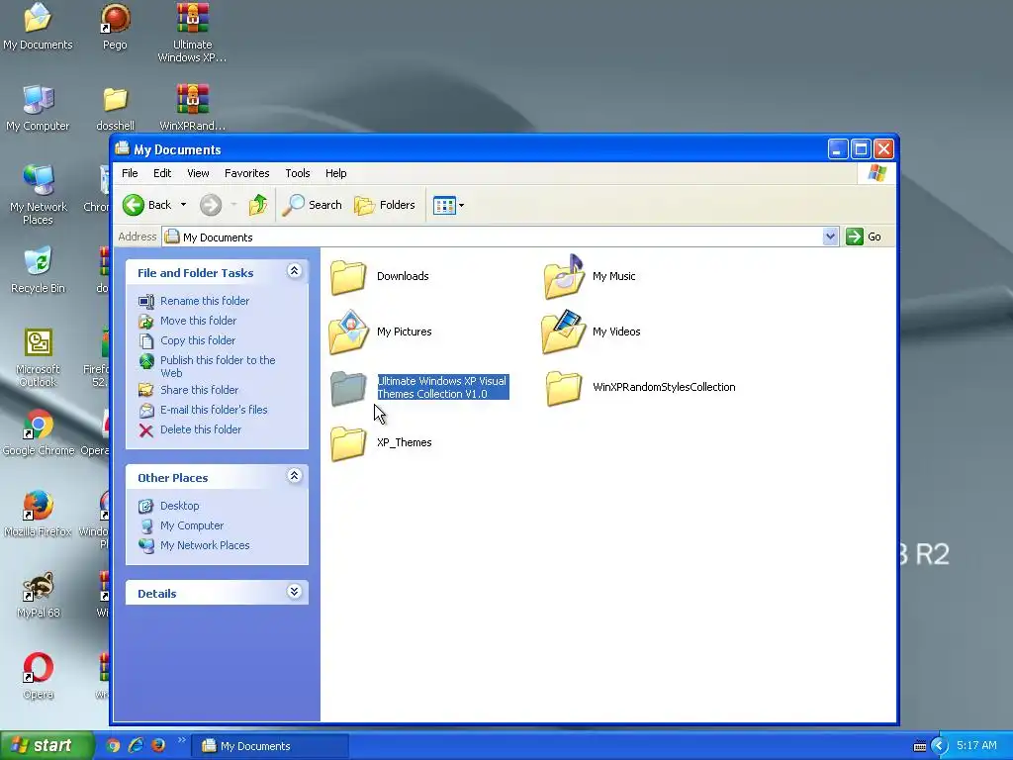Click the Up folder toolbar icon
The image size is (1013, 760).
[x=258, y=205]
